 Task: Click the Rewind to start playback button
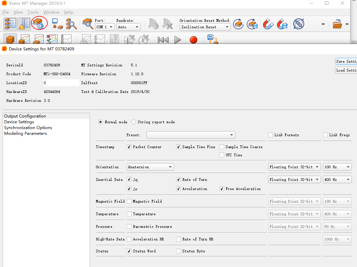[x=163, y=40]
